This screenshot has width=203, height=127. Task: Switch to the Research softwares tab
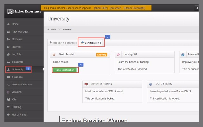coord(63,43)
